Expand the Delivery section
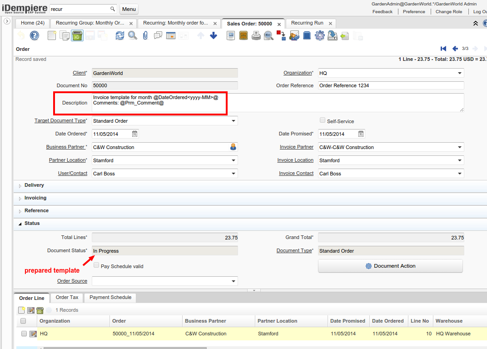Viewport: 487px width, 349px height. (x=34, y=185)
